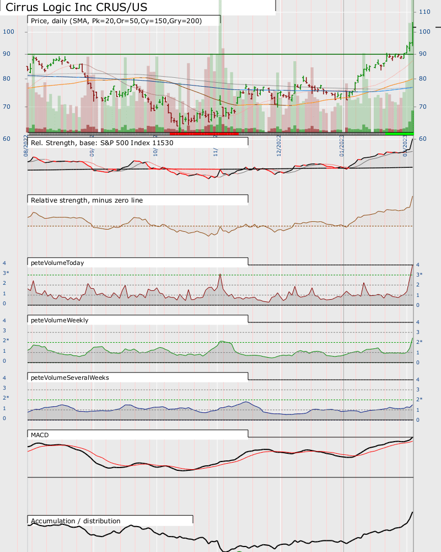
Task: Click the 2* level on peteVolumeSeveralWeeks right axis
Action: pos(419,399)
